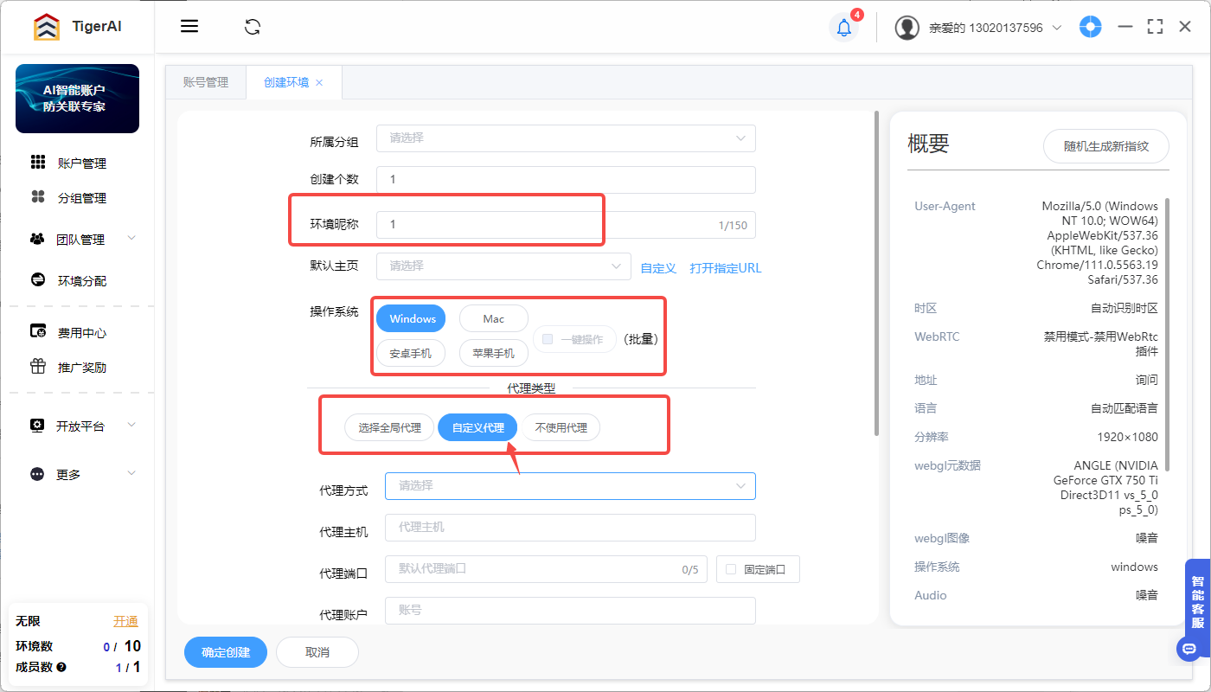Click the 确定创建 button

(226, 652)
